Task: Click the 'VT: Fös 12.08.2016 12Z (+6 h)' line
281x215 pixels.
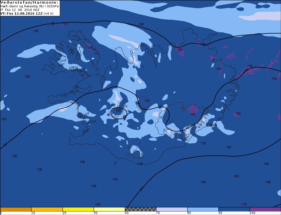Action: pos(27,14)
